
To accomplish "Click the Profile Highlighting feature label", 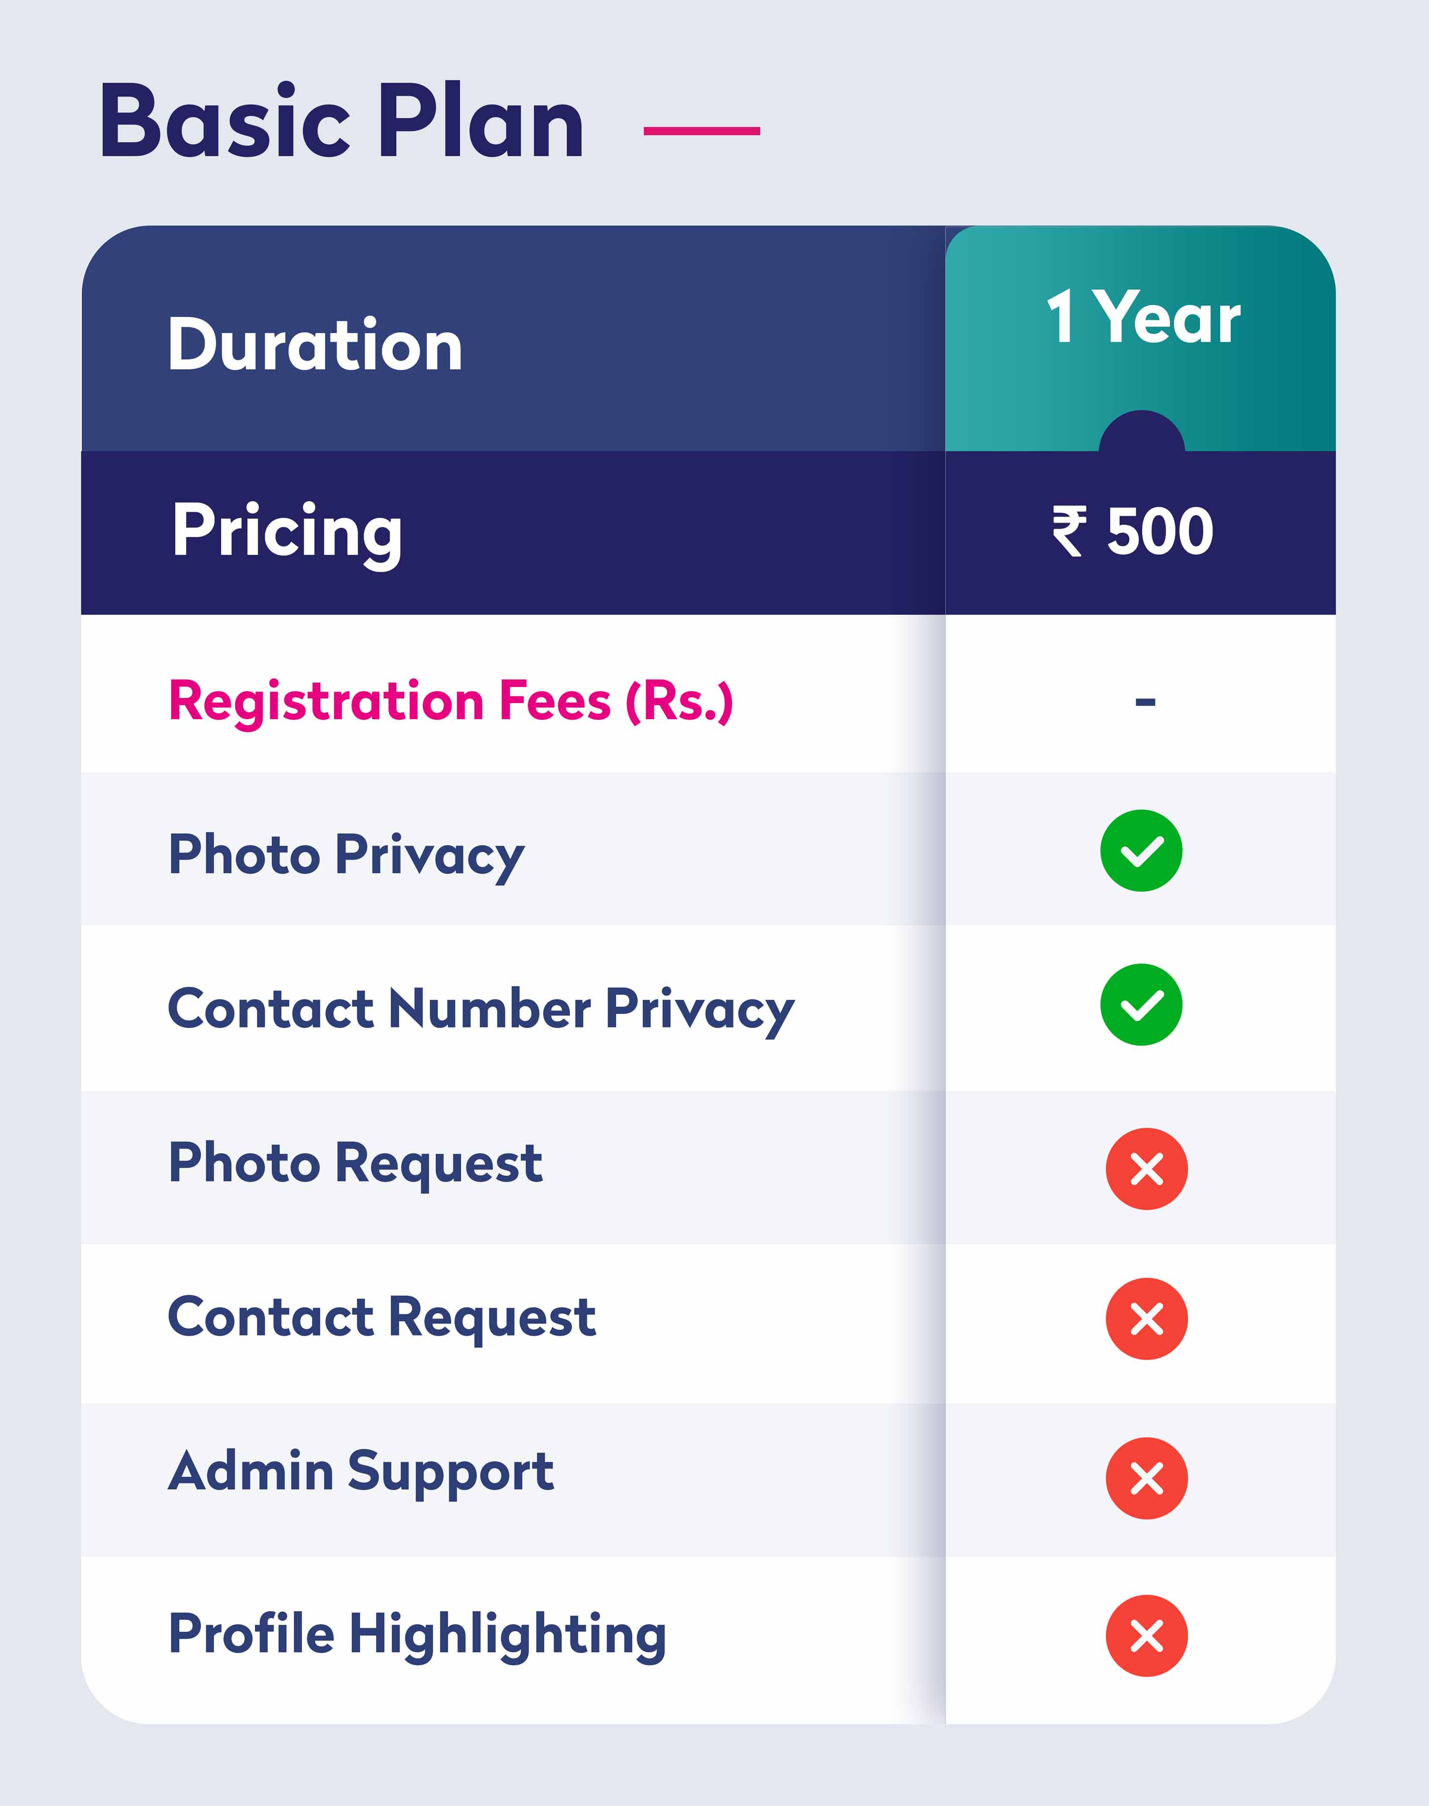I will pos(417,1634).
